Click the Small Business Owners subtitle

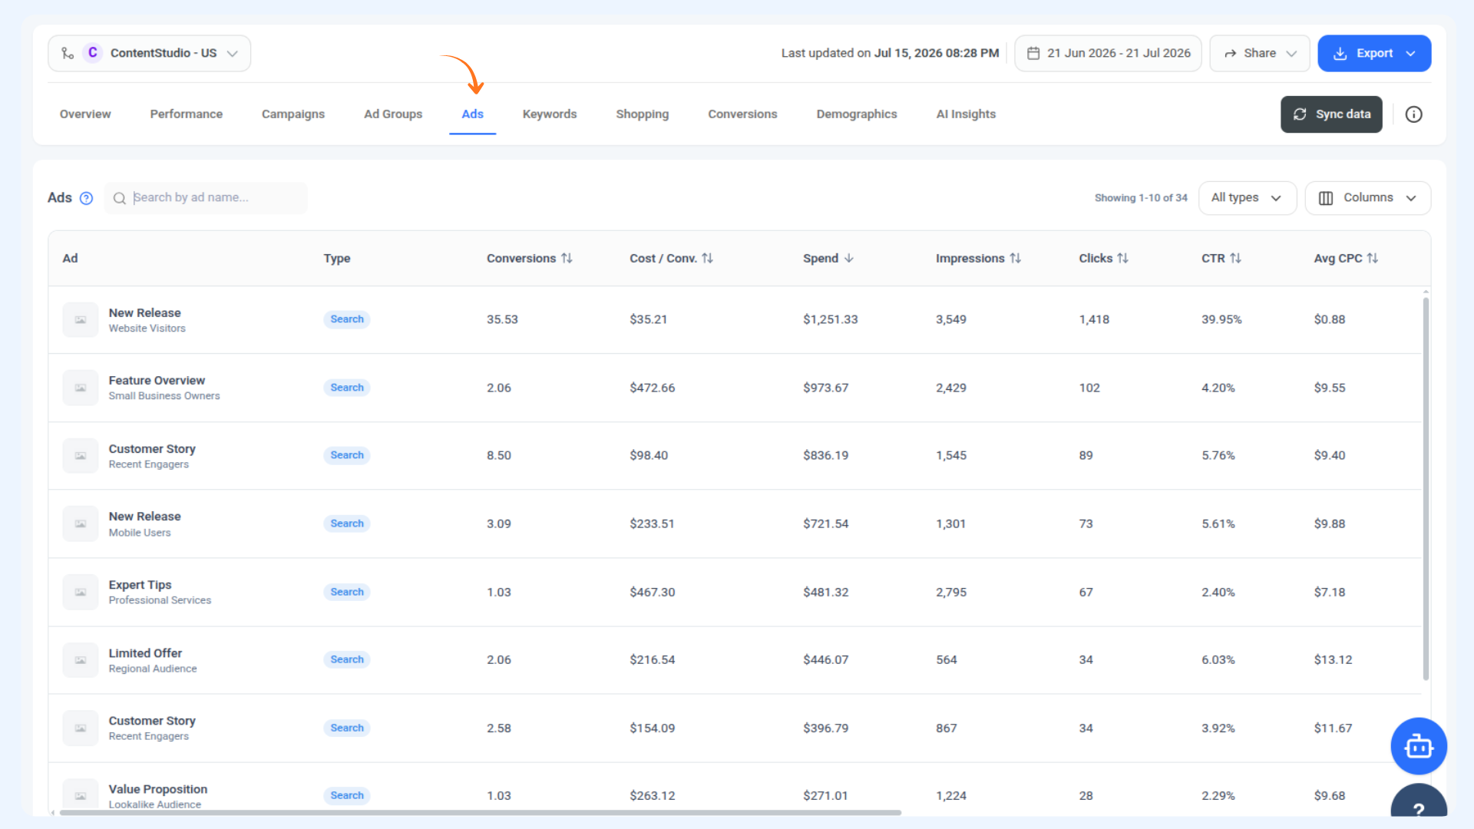point(164,396)
